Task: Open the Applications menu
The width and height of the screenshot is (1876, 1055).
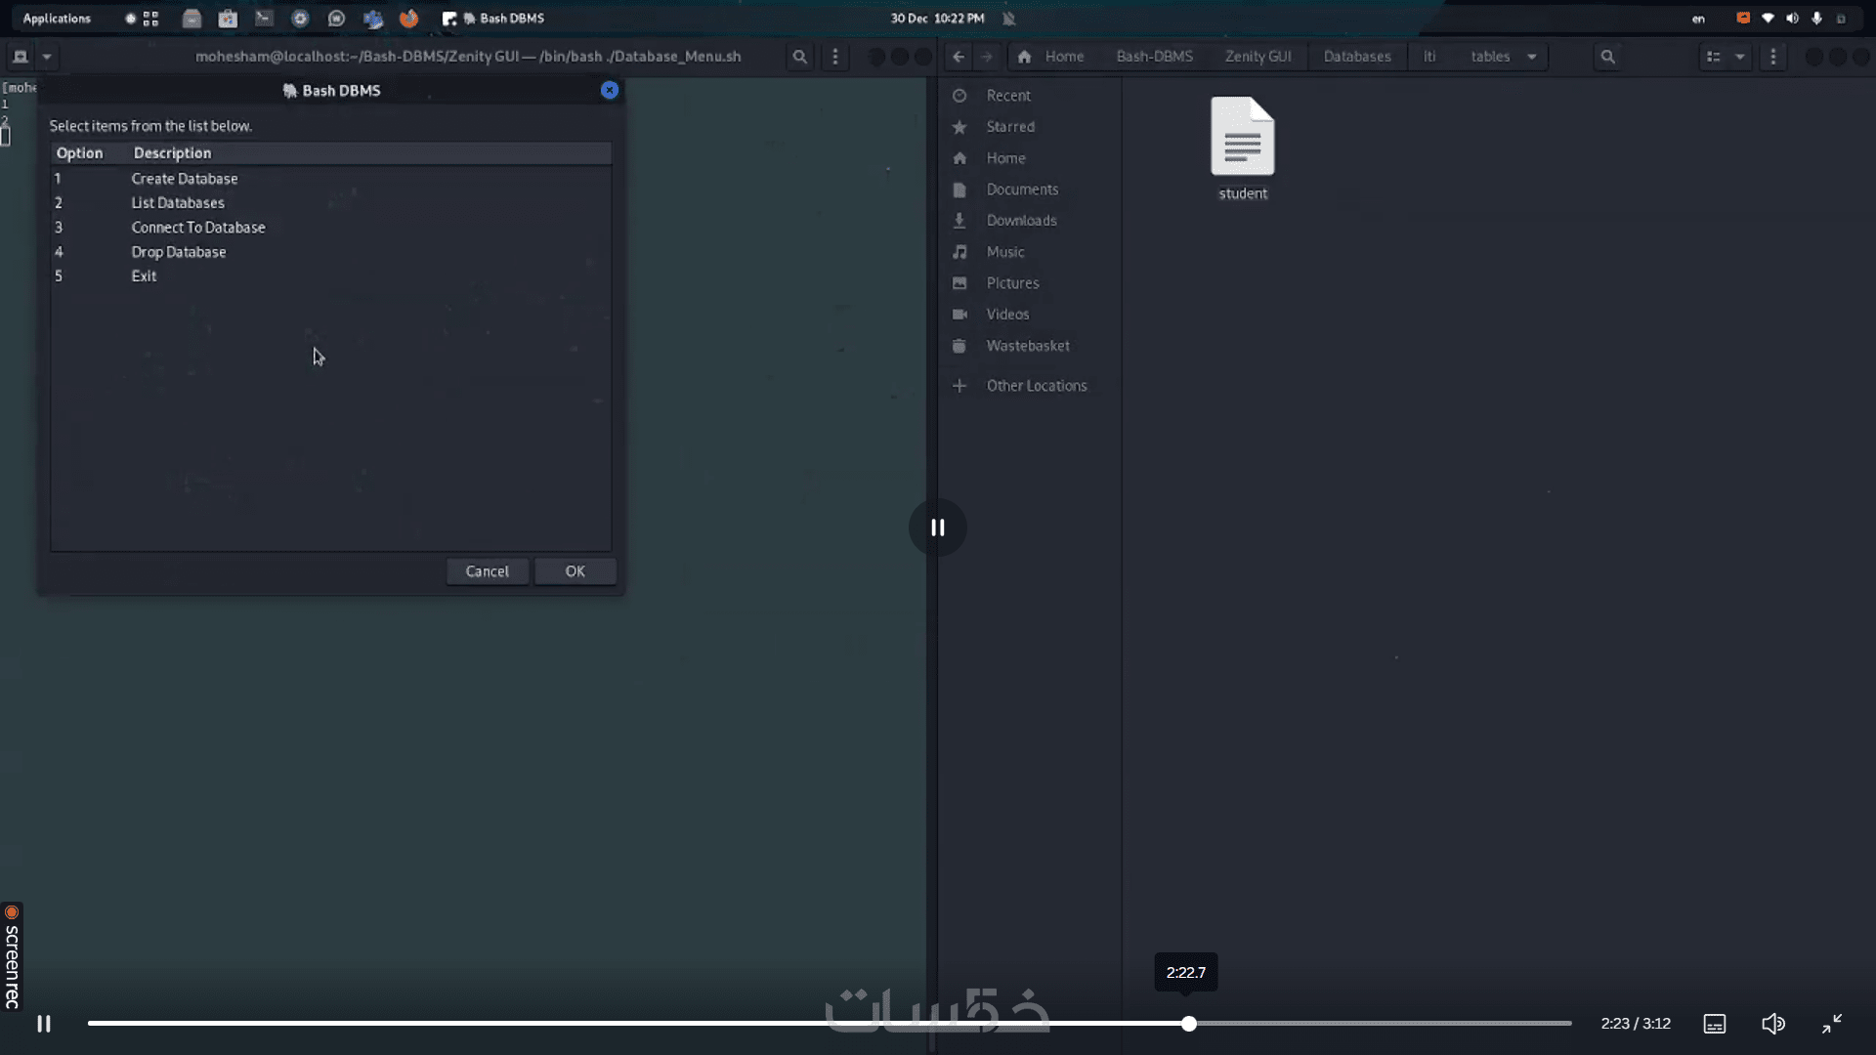Action: 57,19
